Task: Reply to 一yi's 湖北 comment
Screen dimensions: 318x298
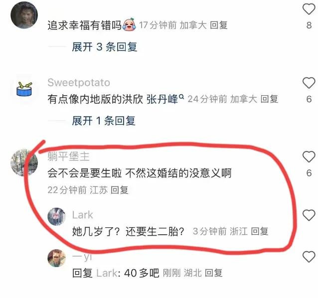Action: (x=213, y=273)
